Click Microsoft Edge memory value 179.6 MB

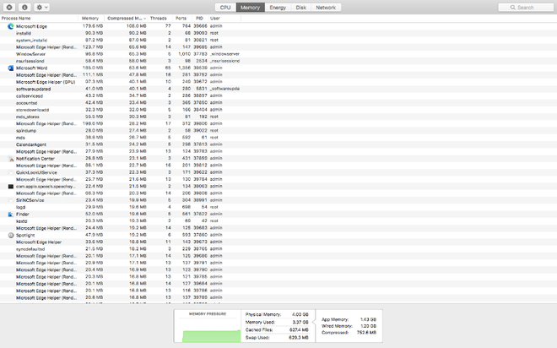(93, 26)
